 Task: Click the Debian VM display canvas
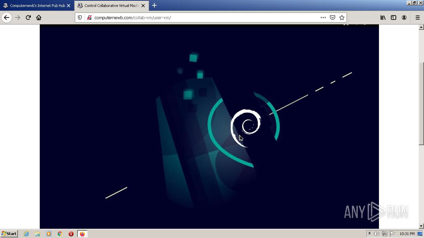(x=209, y=126)
